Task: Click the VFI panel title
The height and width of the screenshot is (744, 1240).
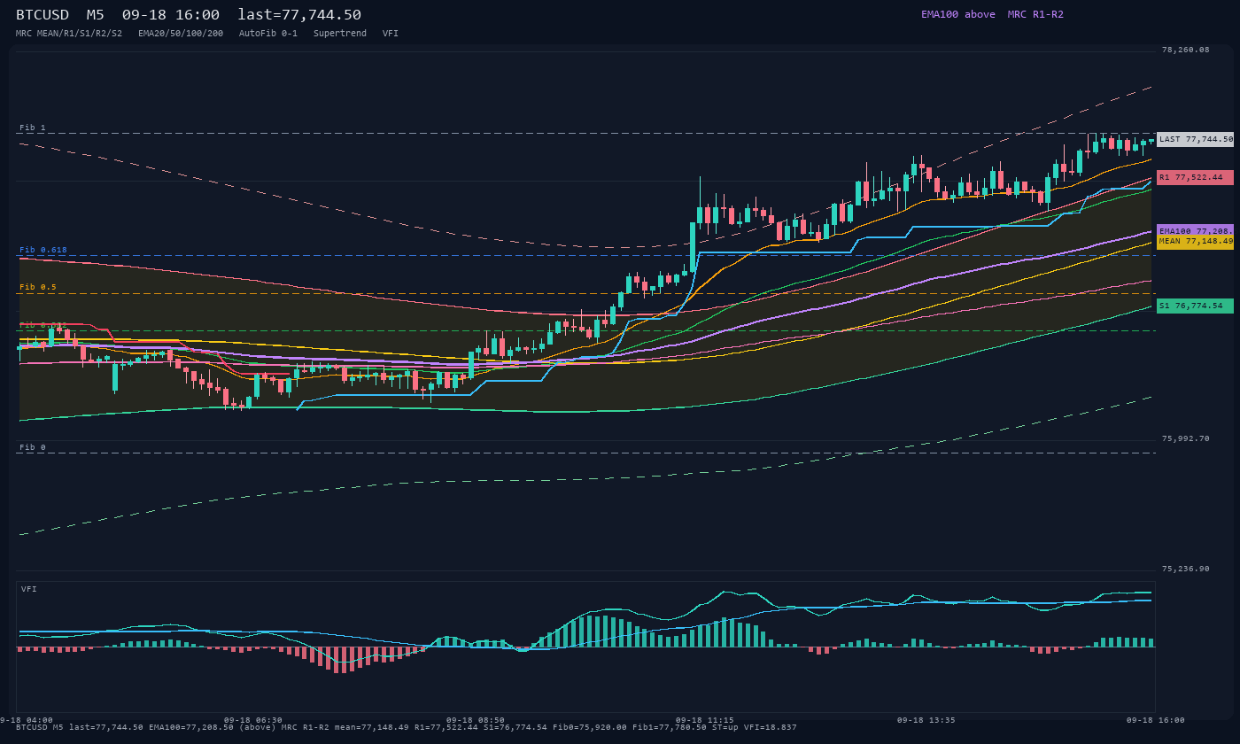Action: pyautogui.click(x=29, y=589)
